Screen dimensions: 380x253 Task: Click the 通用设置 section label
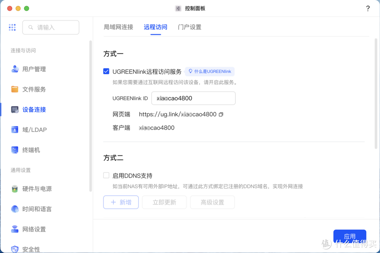[21, 170]
